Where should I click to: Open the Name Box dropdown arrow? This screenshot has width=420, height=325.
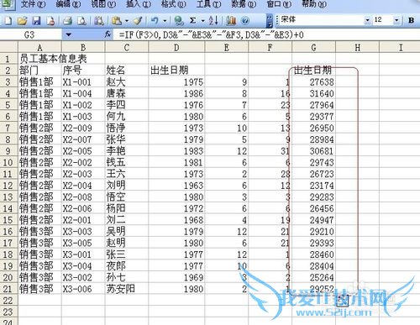[x=69, y=35]
